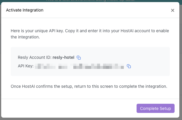Select the resly-hotel account ID text
Screen dimensions: 182x120
tap(63, 57)
